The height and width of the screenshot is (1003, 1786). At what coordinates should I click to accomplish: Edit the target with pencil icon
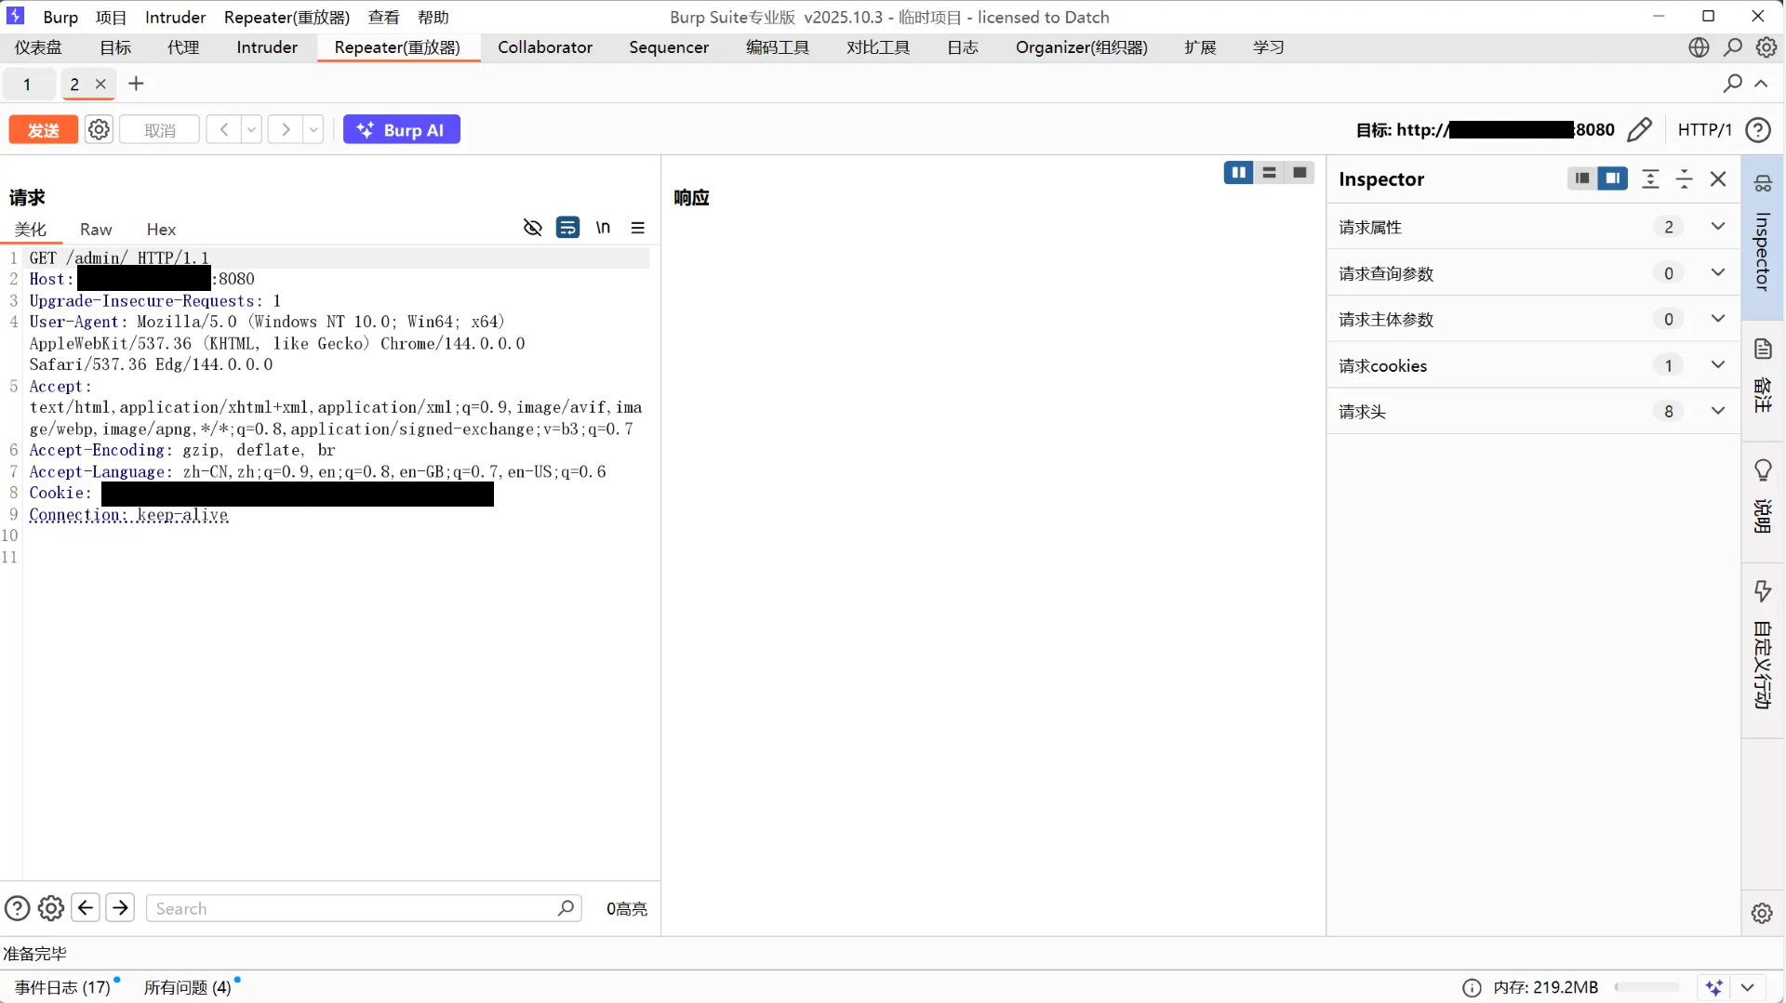[x=1640, y=129]
